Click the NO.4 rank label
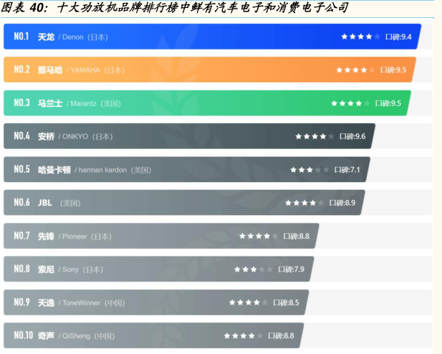The width and height of the screenshot is (442, 354). [x=21, y=136]
